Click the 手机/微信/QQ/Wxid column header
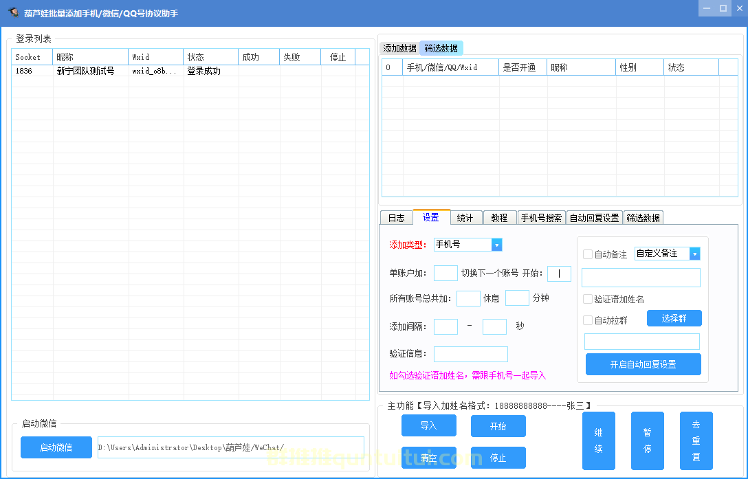 point(451,67)
